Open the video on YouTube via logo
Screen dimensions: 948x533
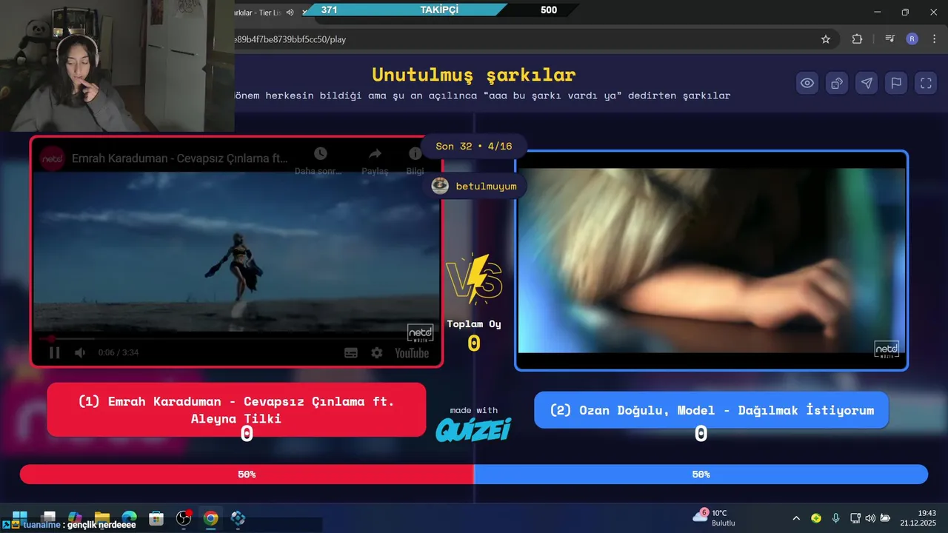click(x=412, y=353)
